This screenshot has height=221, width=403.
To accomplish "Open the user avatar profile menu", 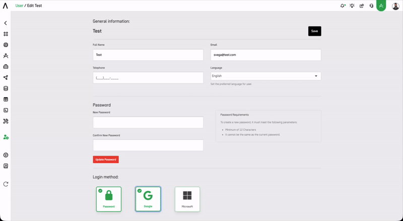I will pos(395,6).
